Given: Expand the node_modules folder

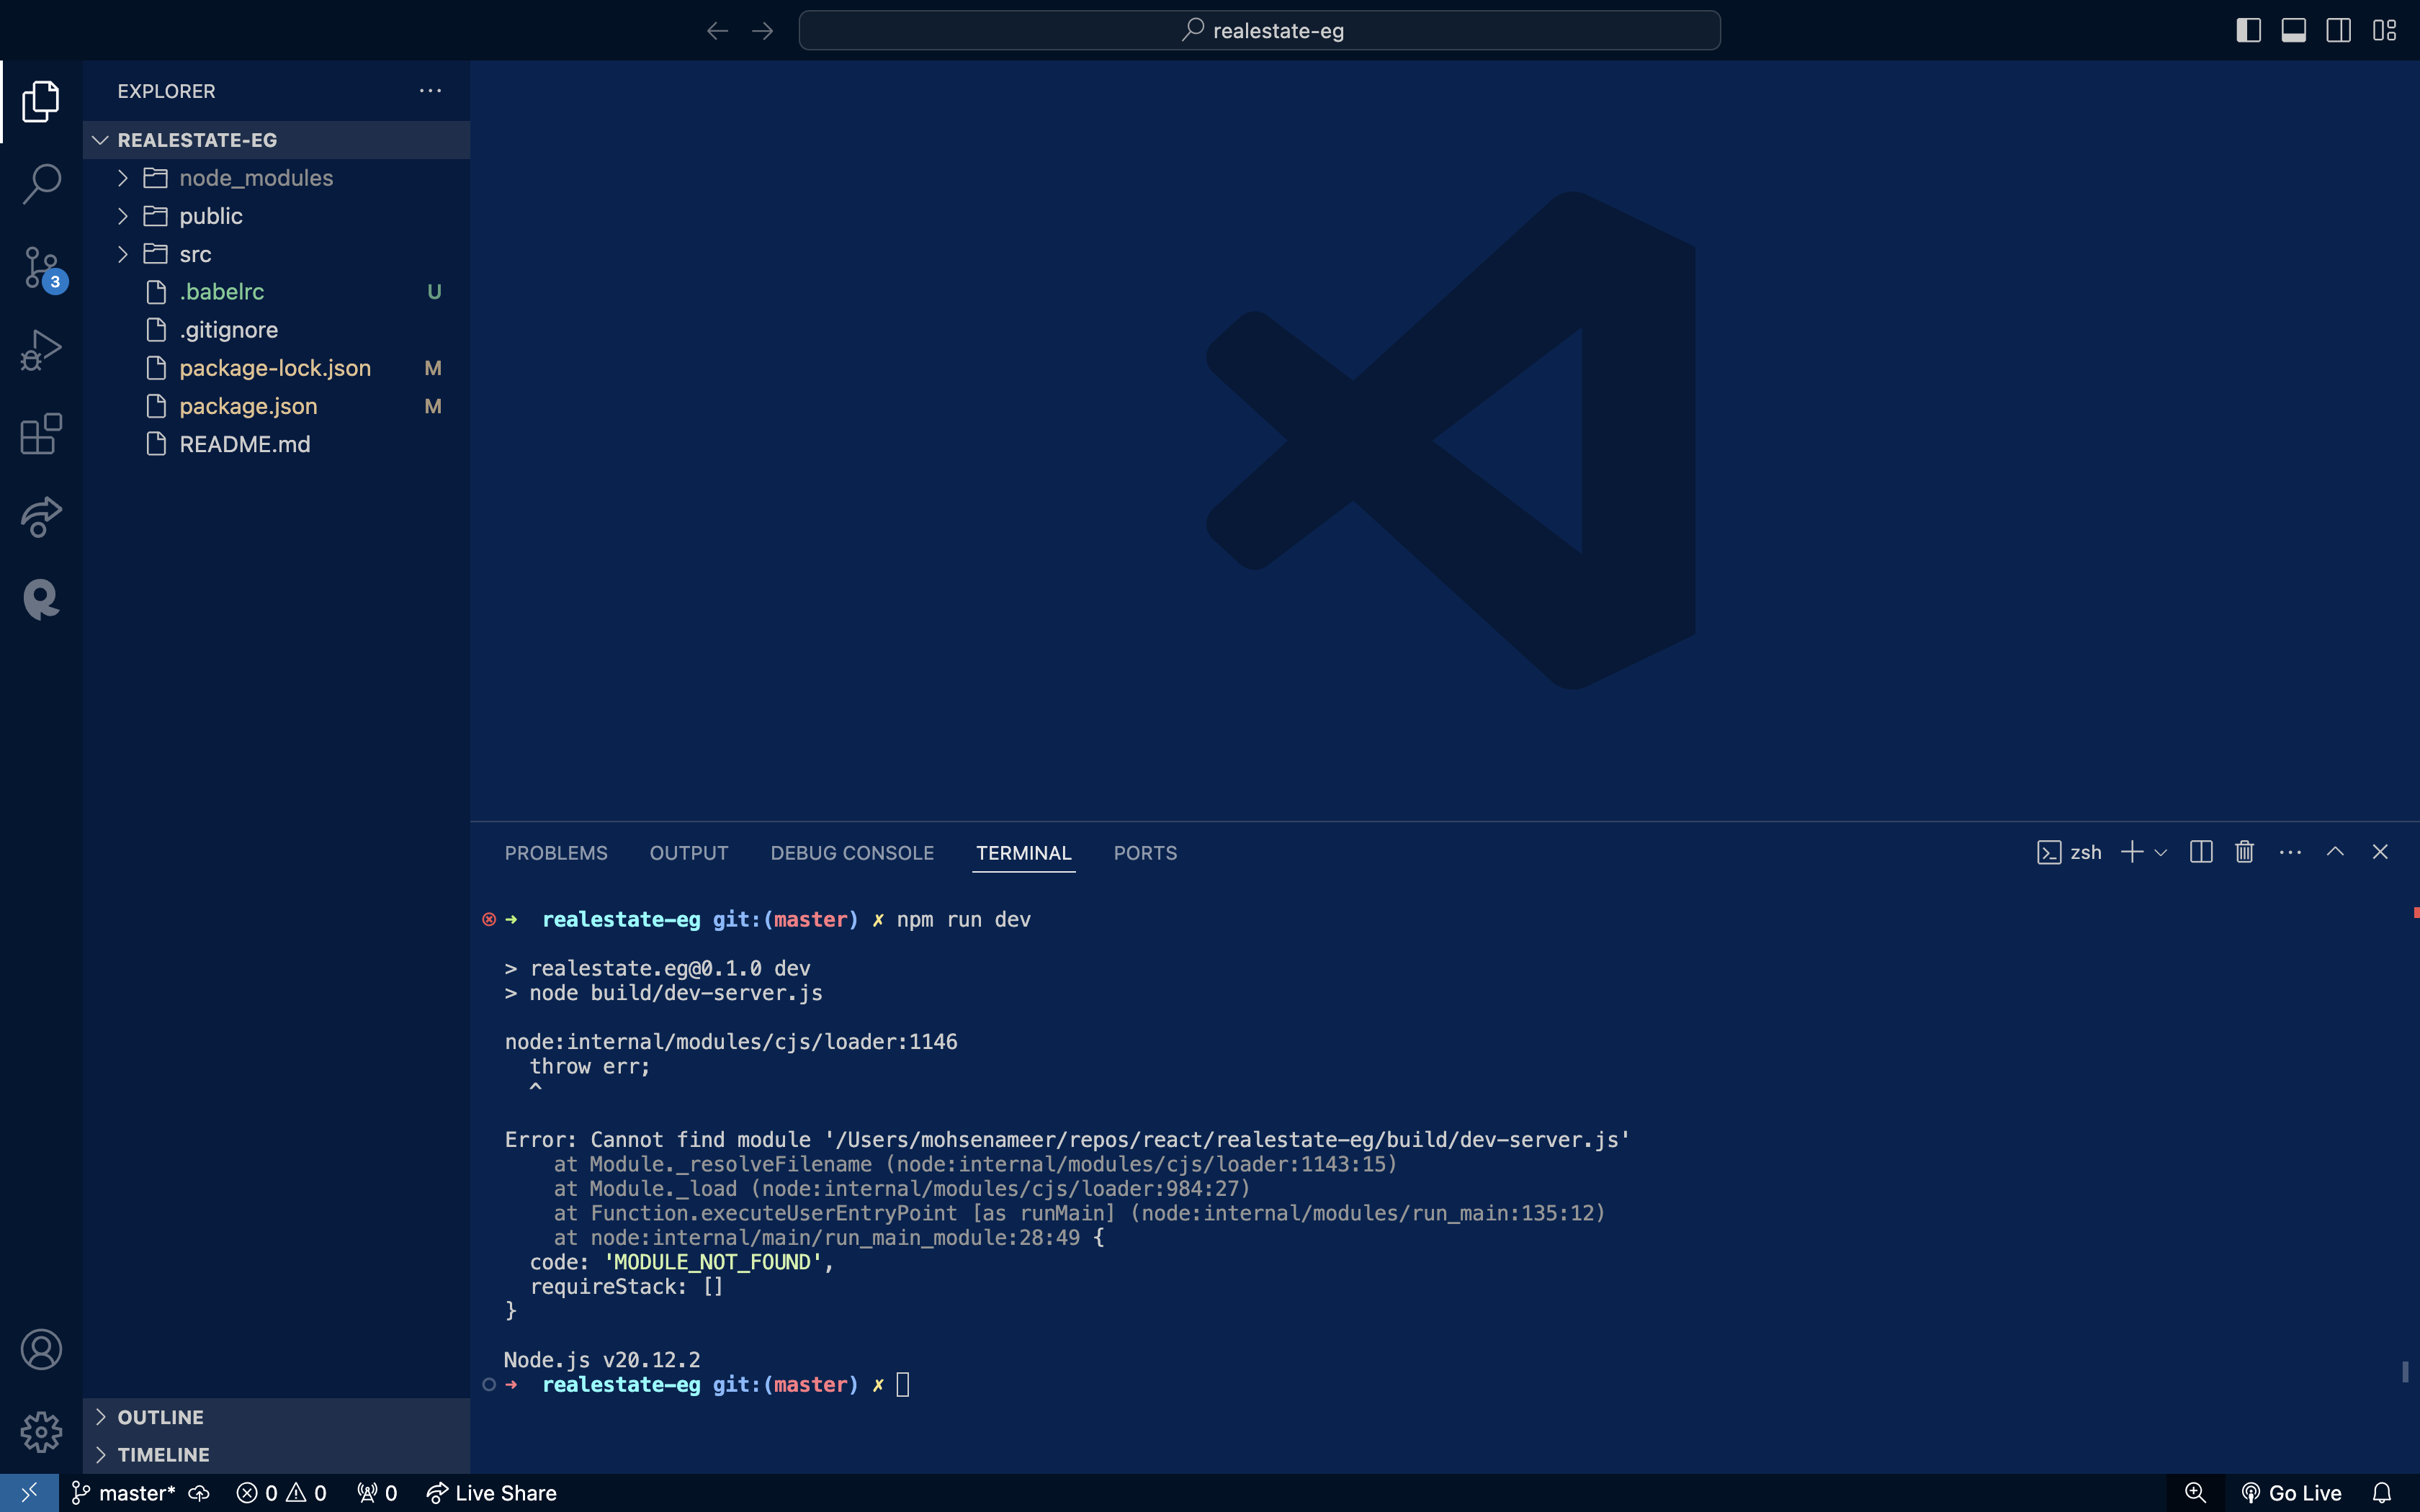Looking at the screenshot, I should [277, 178].
